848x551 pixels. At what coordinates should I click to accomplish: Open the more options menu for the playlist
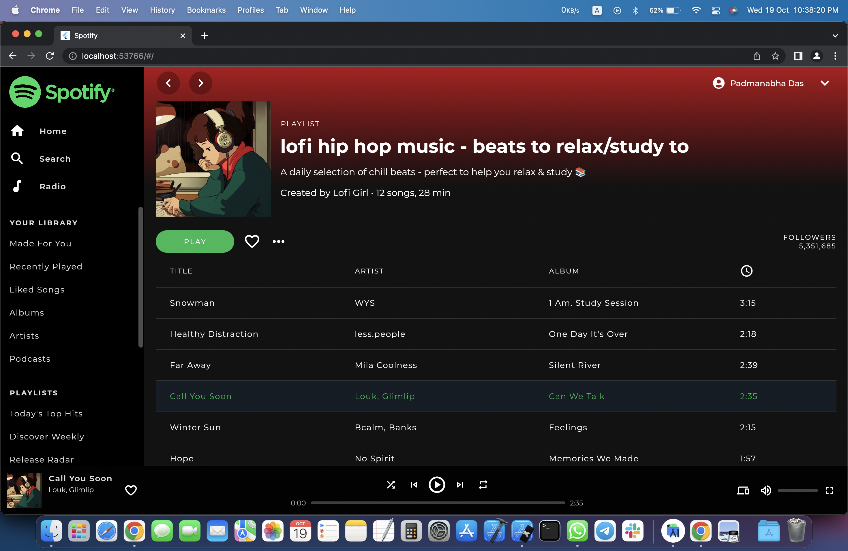pos(278,241)
